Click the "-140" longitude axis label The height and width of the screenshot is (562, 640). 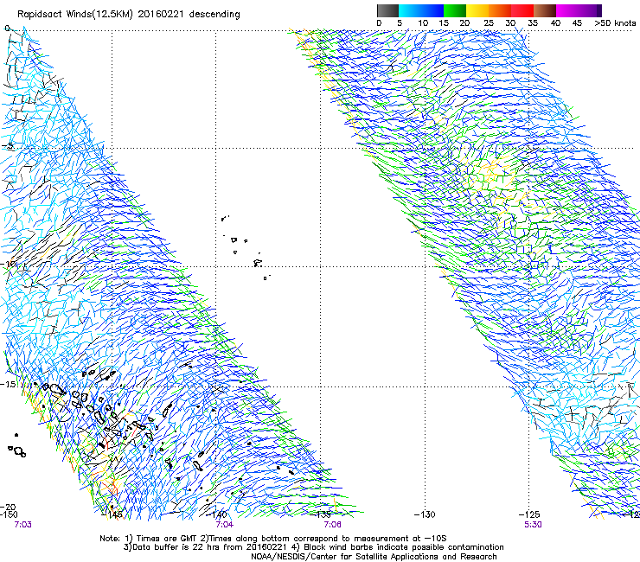pos(216,514)
